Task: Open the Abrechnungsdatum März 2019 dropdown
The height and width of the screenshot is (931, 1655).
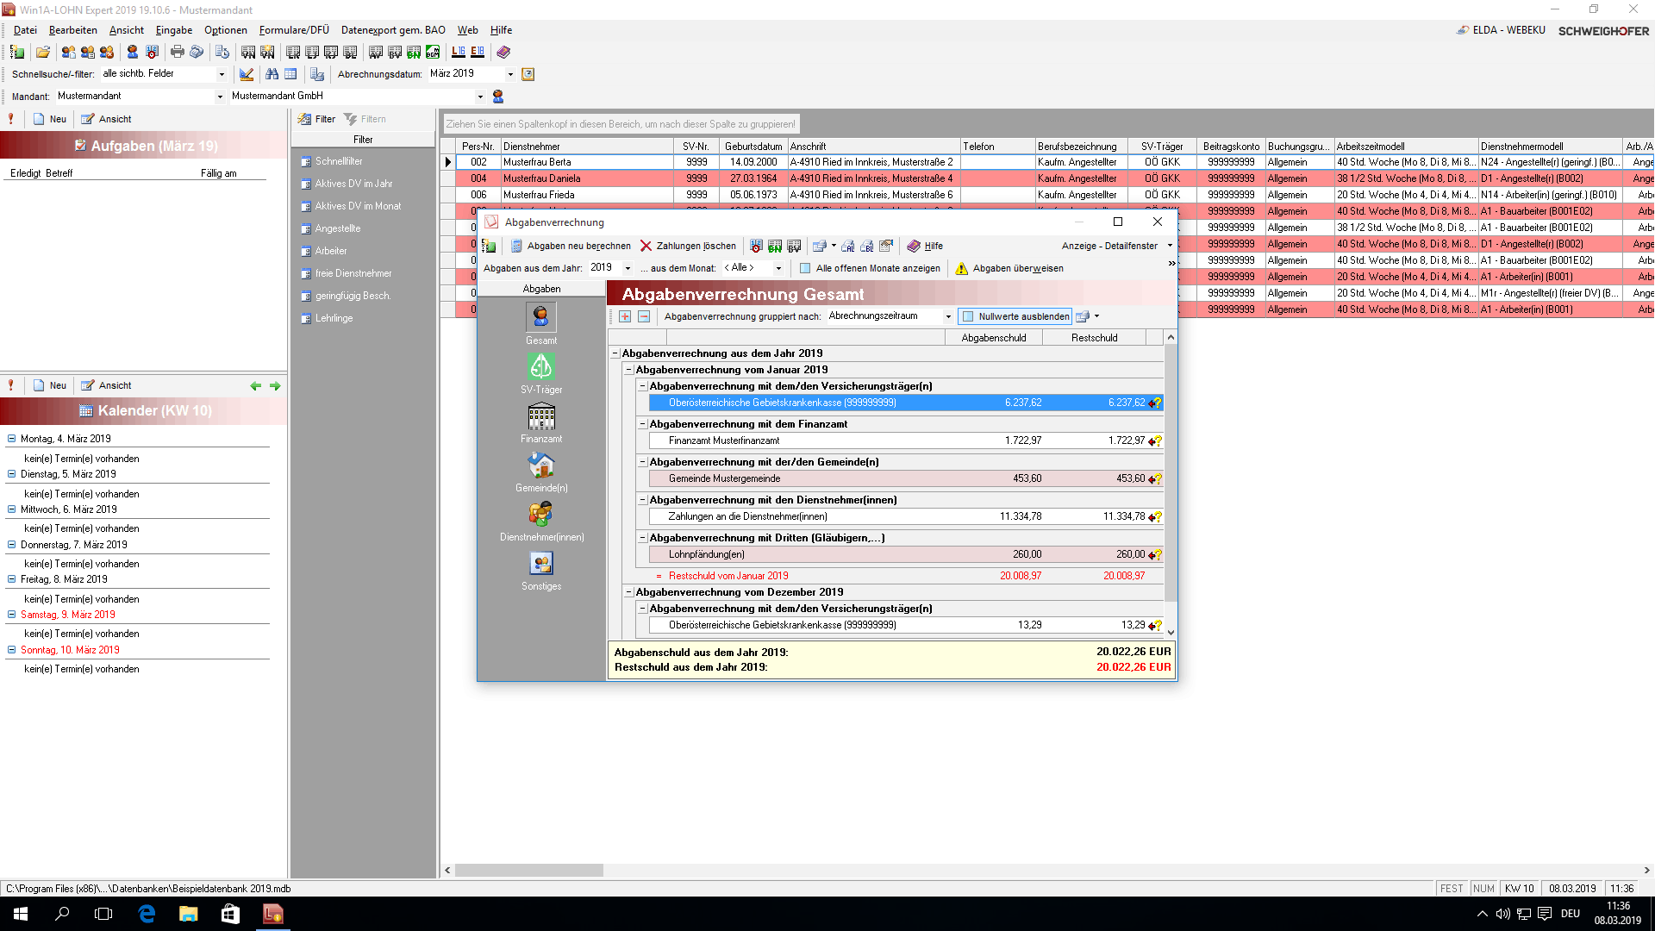Action: click(510, 74)
